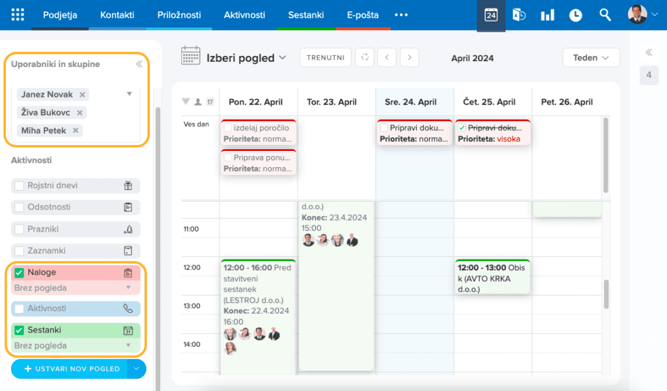Click the refresh calendar icon

pyautogui.click(x=365, y=58)
